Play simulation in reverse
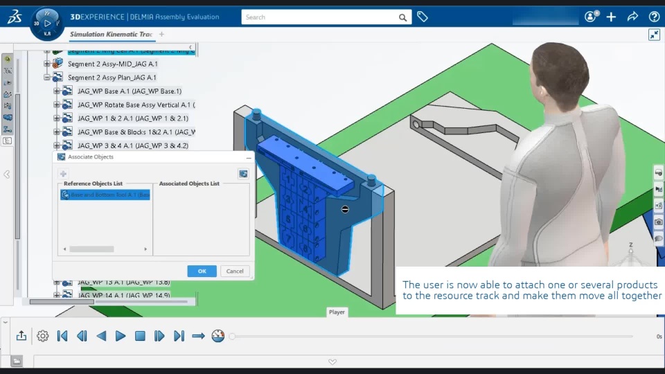The image size is (665, 374). click(101, 336)
